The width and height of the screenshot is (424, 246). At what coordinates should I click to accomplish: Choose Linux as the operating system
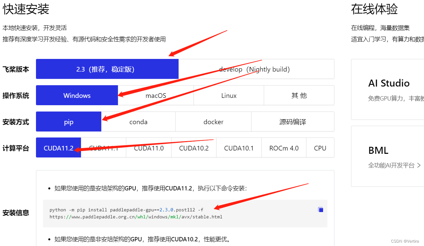point(228,95)
